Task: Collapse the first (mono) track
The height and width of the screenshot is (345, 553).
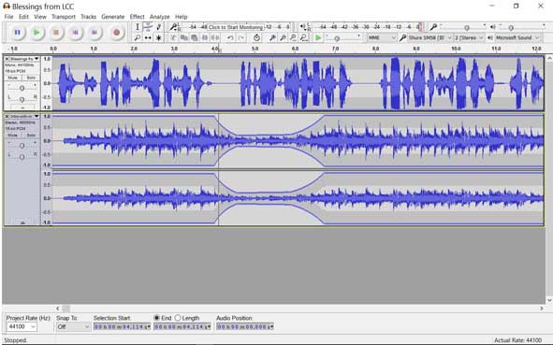Action: [x=22, y=108]
